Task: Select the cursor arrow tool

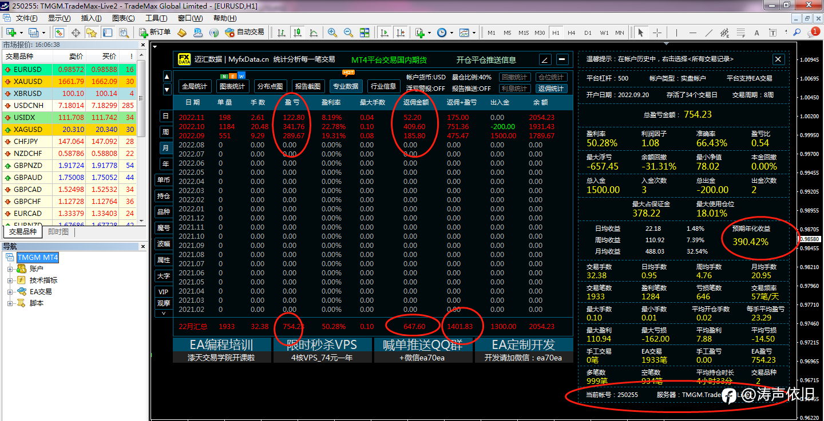Action: pos(641,33)
